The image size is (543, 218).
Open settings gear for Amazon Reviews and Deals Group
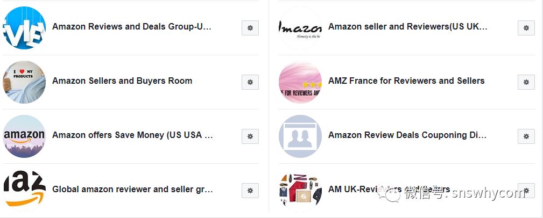pos(250,28)
